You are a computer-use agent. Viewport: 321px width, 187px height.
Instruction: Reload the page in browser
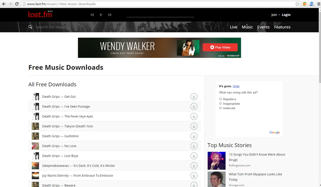[x=17, y=4]
